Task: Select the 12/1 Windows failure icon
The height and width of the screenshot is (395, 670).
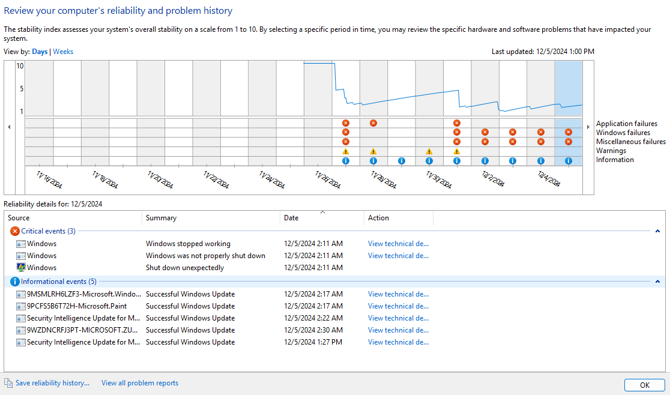Action: pos(457,133)
